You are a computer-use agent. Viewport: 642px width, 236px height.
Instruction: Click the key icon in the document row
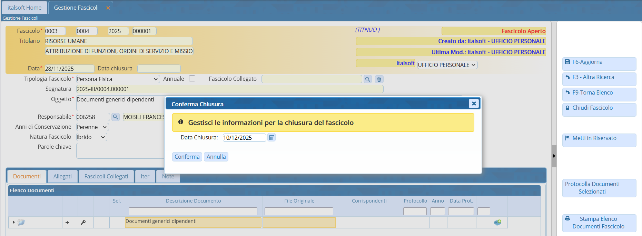[83, 223]
